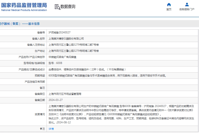Click the 备案日期 field label
Screen dimensions: 199x133
[40, 100]
